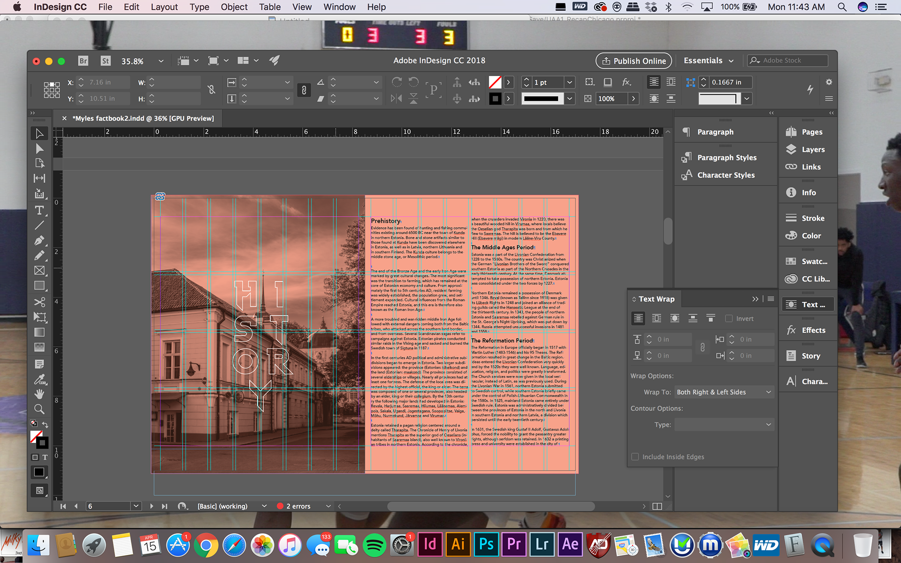Toggle Make all settings the same link
The height and width of the screenshot is (563, 901).
coord(702,348)
